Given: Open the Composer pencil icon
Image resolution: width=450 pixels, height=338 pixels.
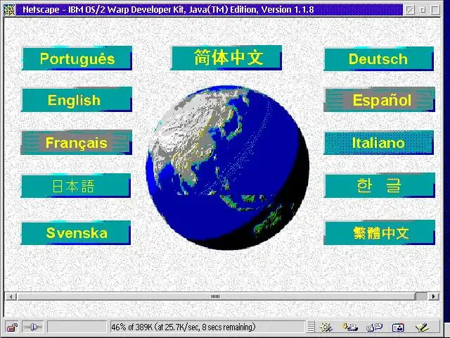Looking at the screenshot, I should coord(421,327).
